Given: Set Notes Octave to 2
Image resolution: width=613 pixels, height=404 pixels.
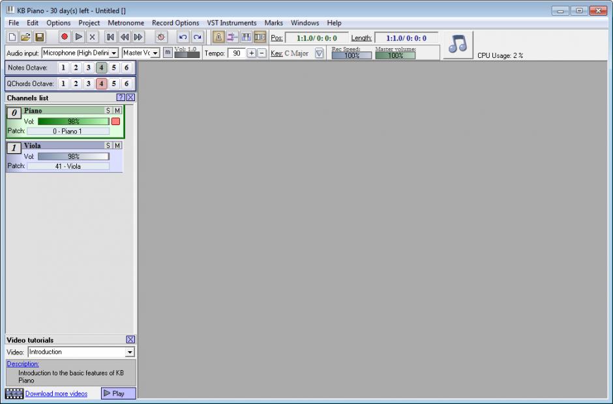Looking at the screenshot, I should pos(76,68).
